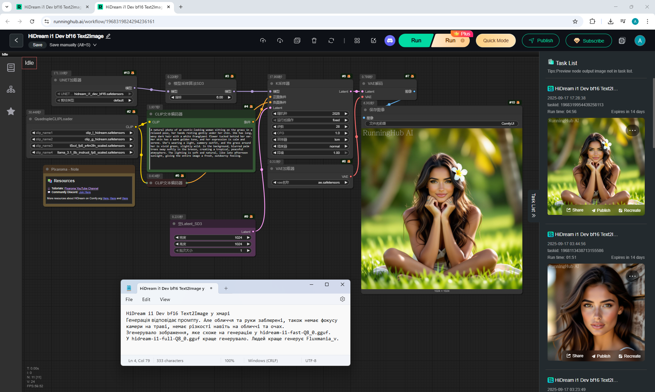655x392 pixels.
Task: Click the download workflow cloud icon
Action: click(280, 41)
